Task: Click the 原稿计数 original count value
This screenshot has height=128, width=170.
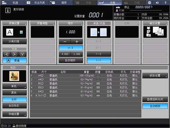Action: click(x=138, y=15)
